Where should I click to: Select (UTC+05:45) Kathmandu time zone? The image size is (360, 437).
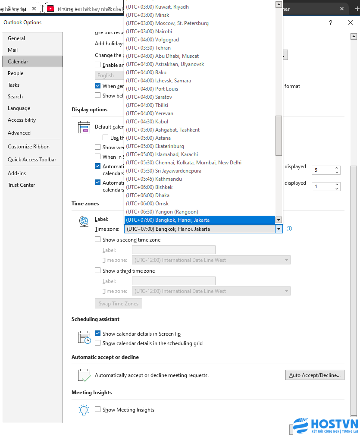pos(200,179)
